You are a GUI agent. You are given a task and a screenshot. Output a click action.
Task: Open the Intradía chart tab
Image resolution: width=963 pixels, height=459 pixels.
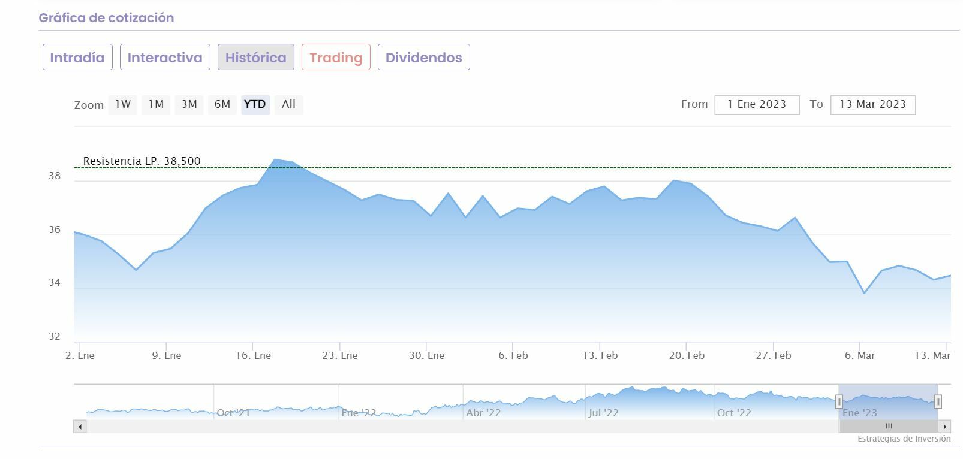77,58
